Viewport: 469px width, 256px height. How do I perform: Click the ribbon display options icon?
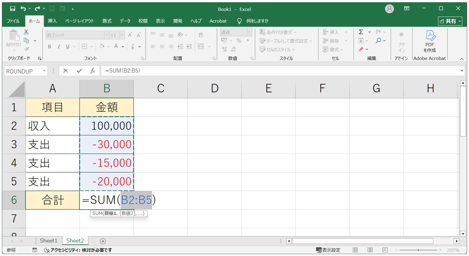click(407, 9)
